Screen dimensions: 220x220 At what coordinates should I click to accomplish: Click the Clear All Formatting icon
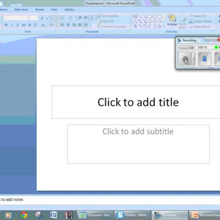(54, 18)
